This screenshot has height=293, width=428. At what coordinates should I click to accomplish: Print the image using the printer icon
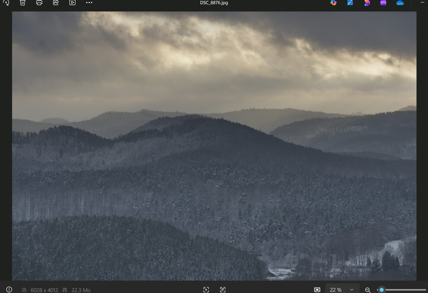click(x=39, y=3)
